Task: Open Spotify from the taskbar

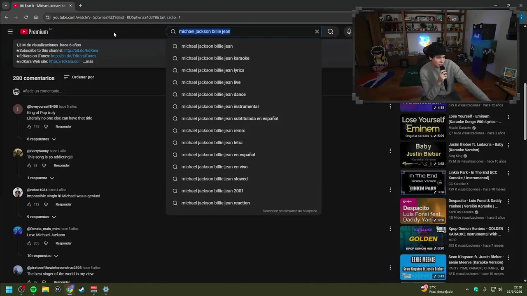Action: [33, 289]
